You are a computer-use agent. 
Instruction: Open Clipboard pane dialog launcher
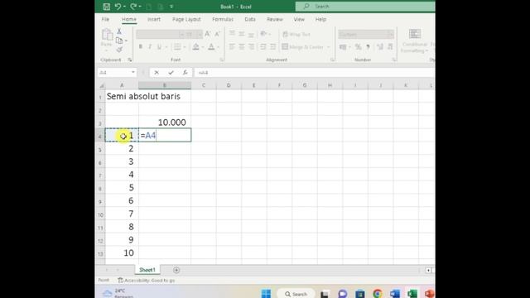pos(129,60)
